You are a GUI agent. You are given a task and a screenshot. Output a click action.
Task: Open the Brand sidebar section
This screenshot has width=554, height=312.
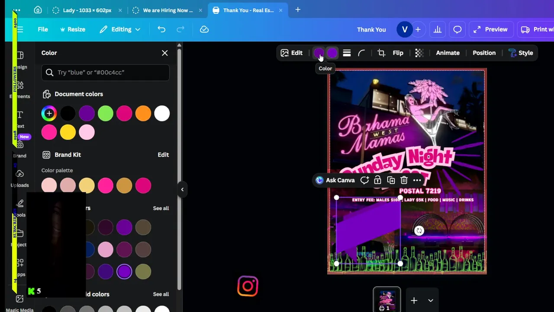[20, 149]
